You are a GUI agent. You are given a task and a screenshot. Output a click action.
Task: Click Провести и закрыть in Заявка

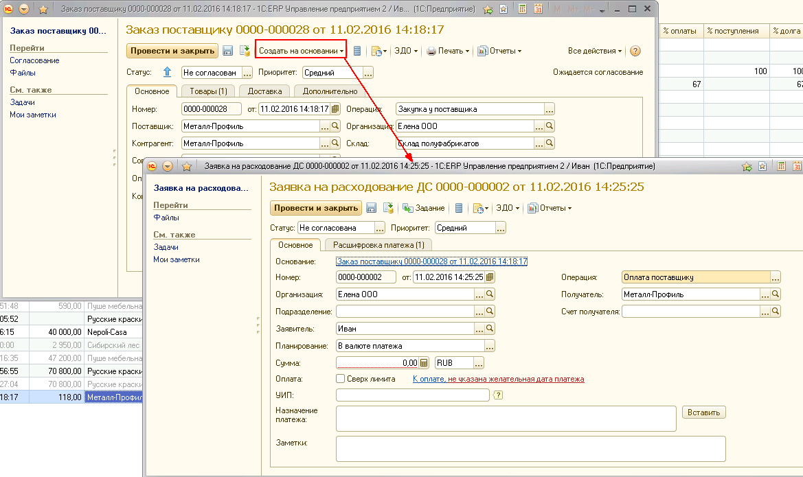[x=316, y=208]
